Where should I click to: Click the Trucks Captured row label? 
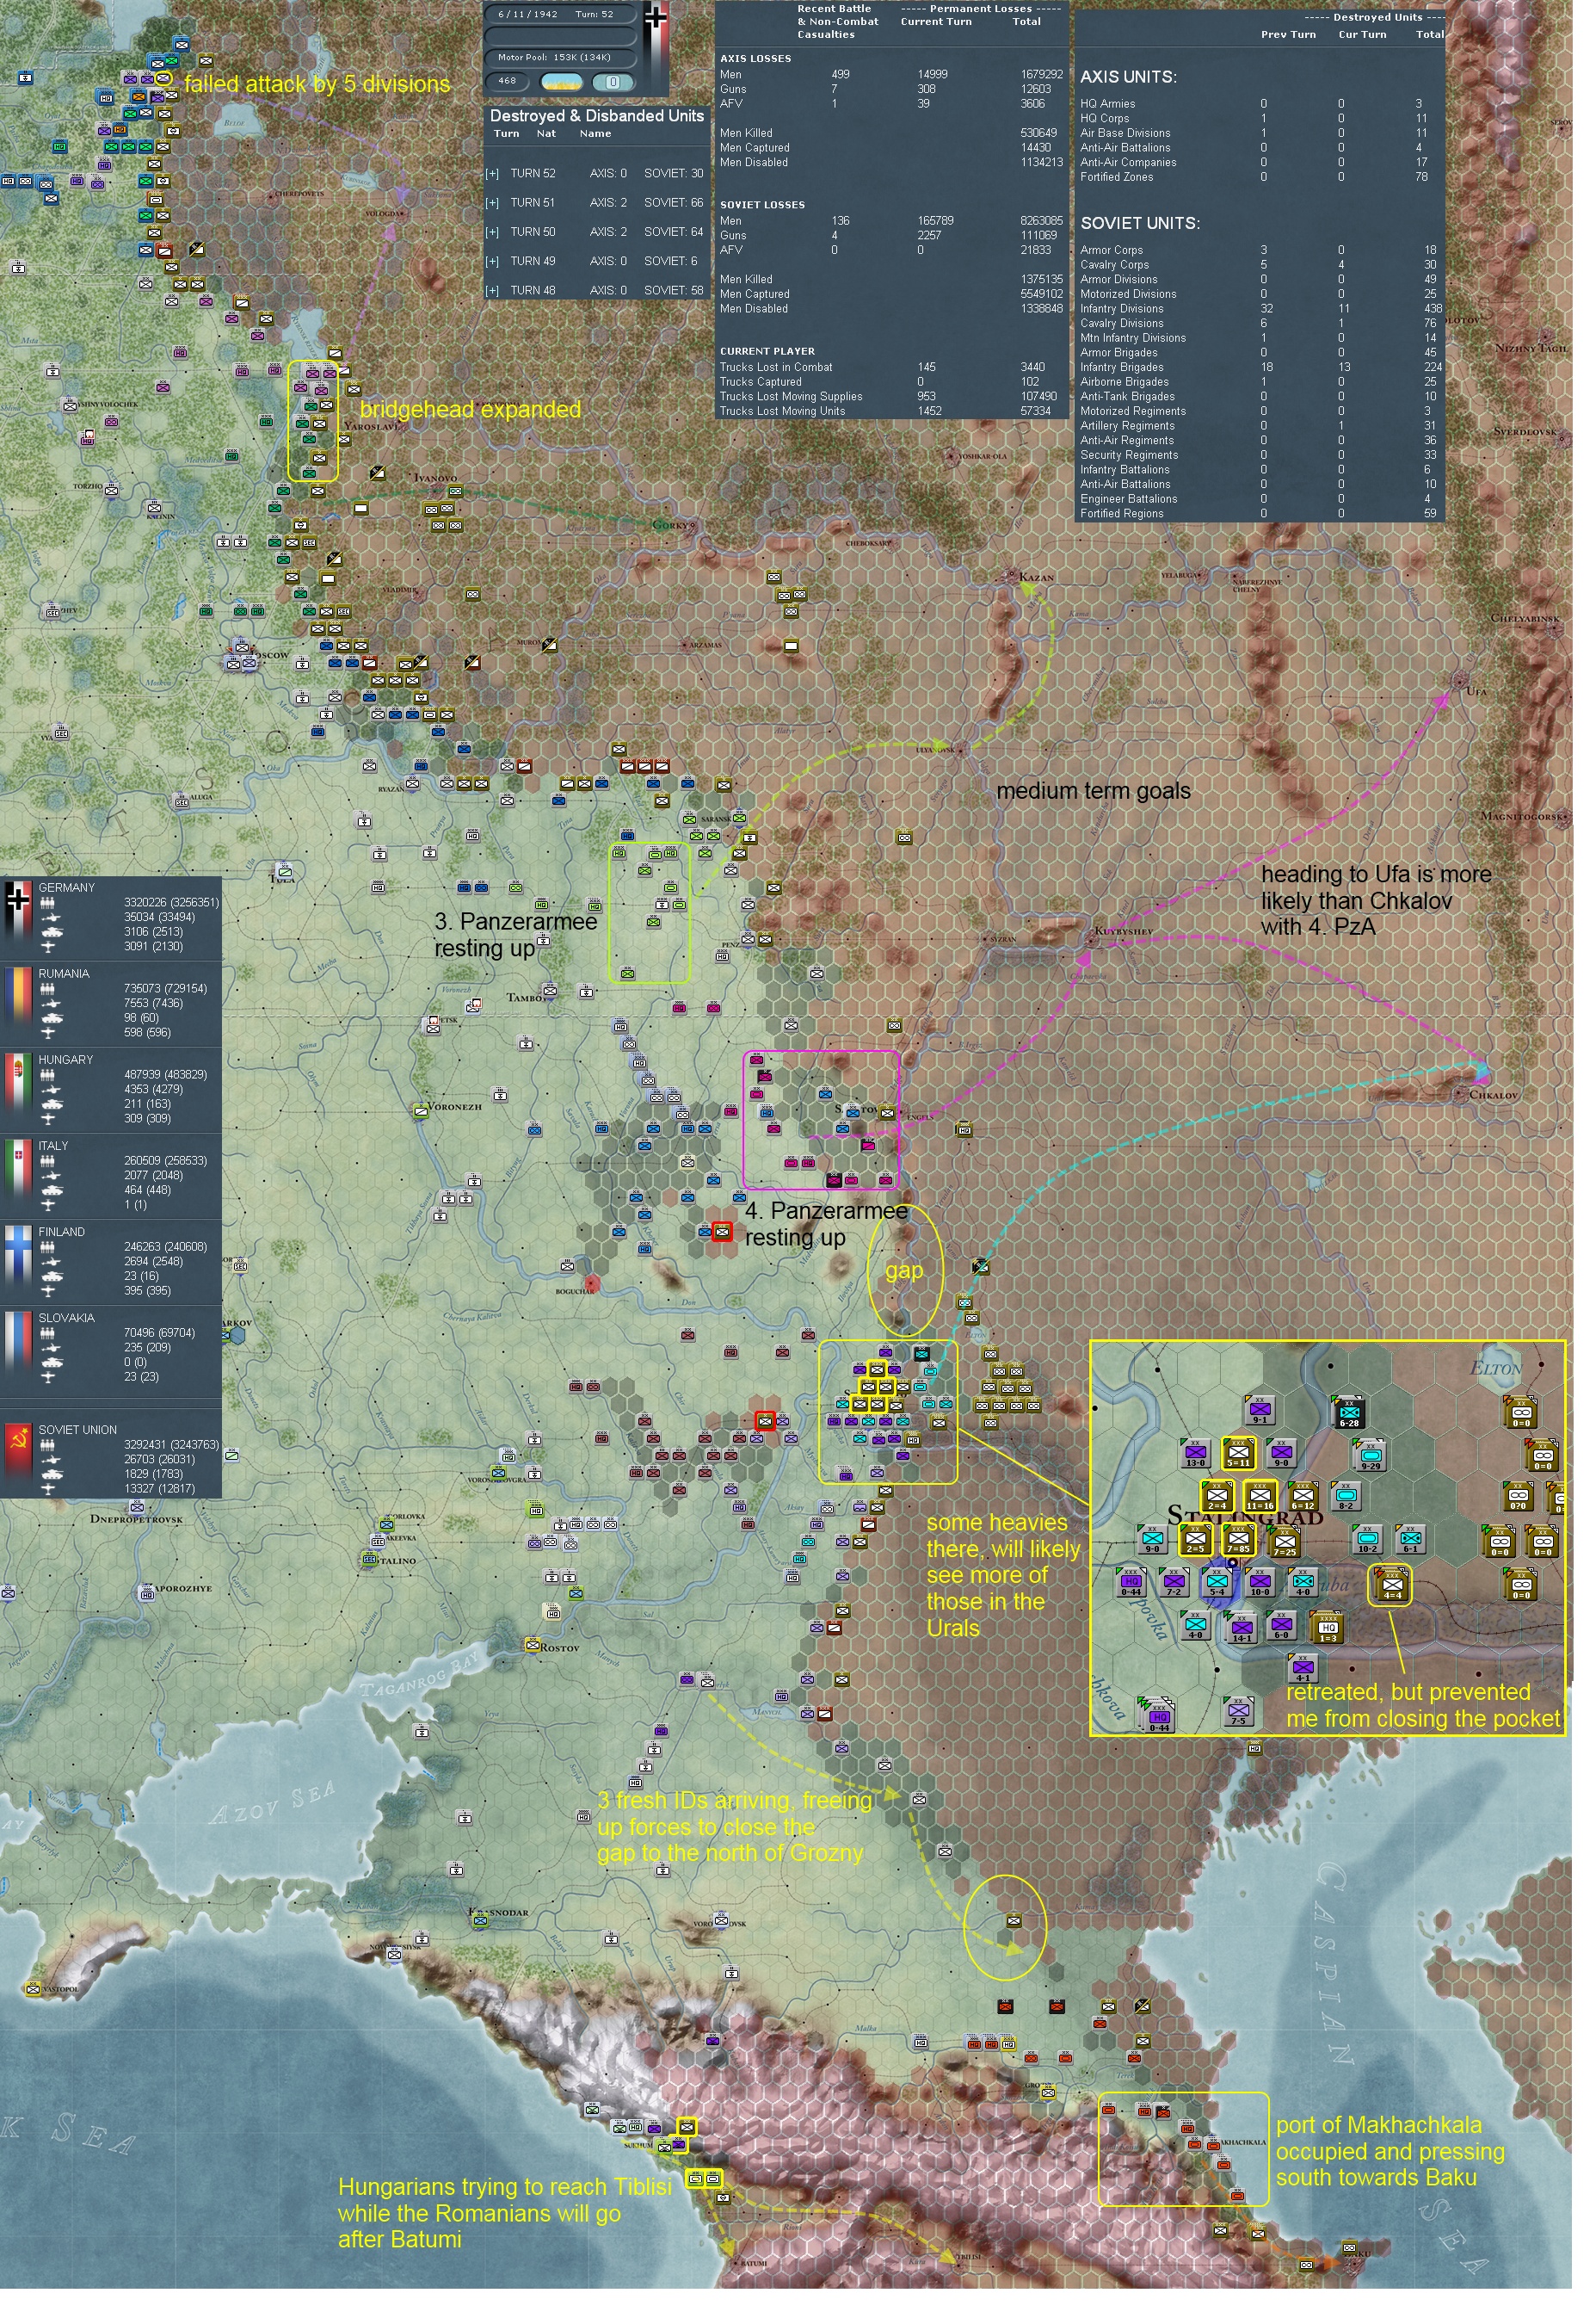[761, 382]
